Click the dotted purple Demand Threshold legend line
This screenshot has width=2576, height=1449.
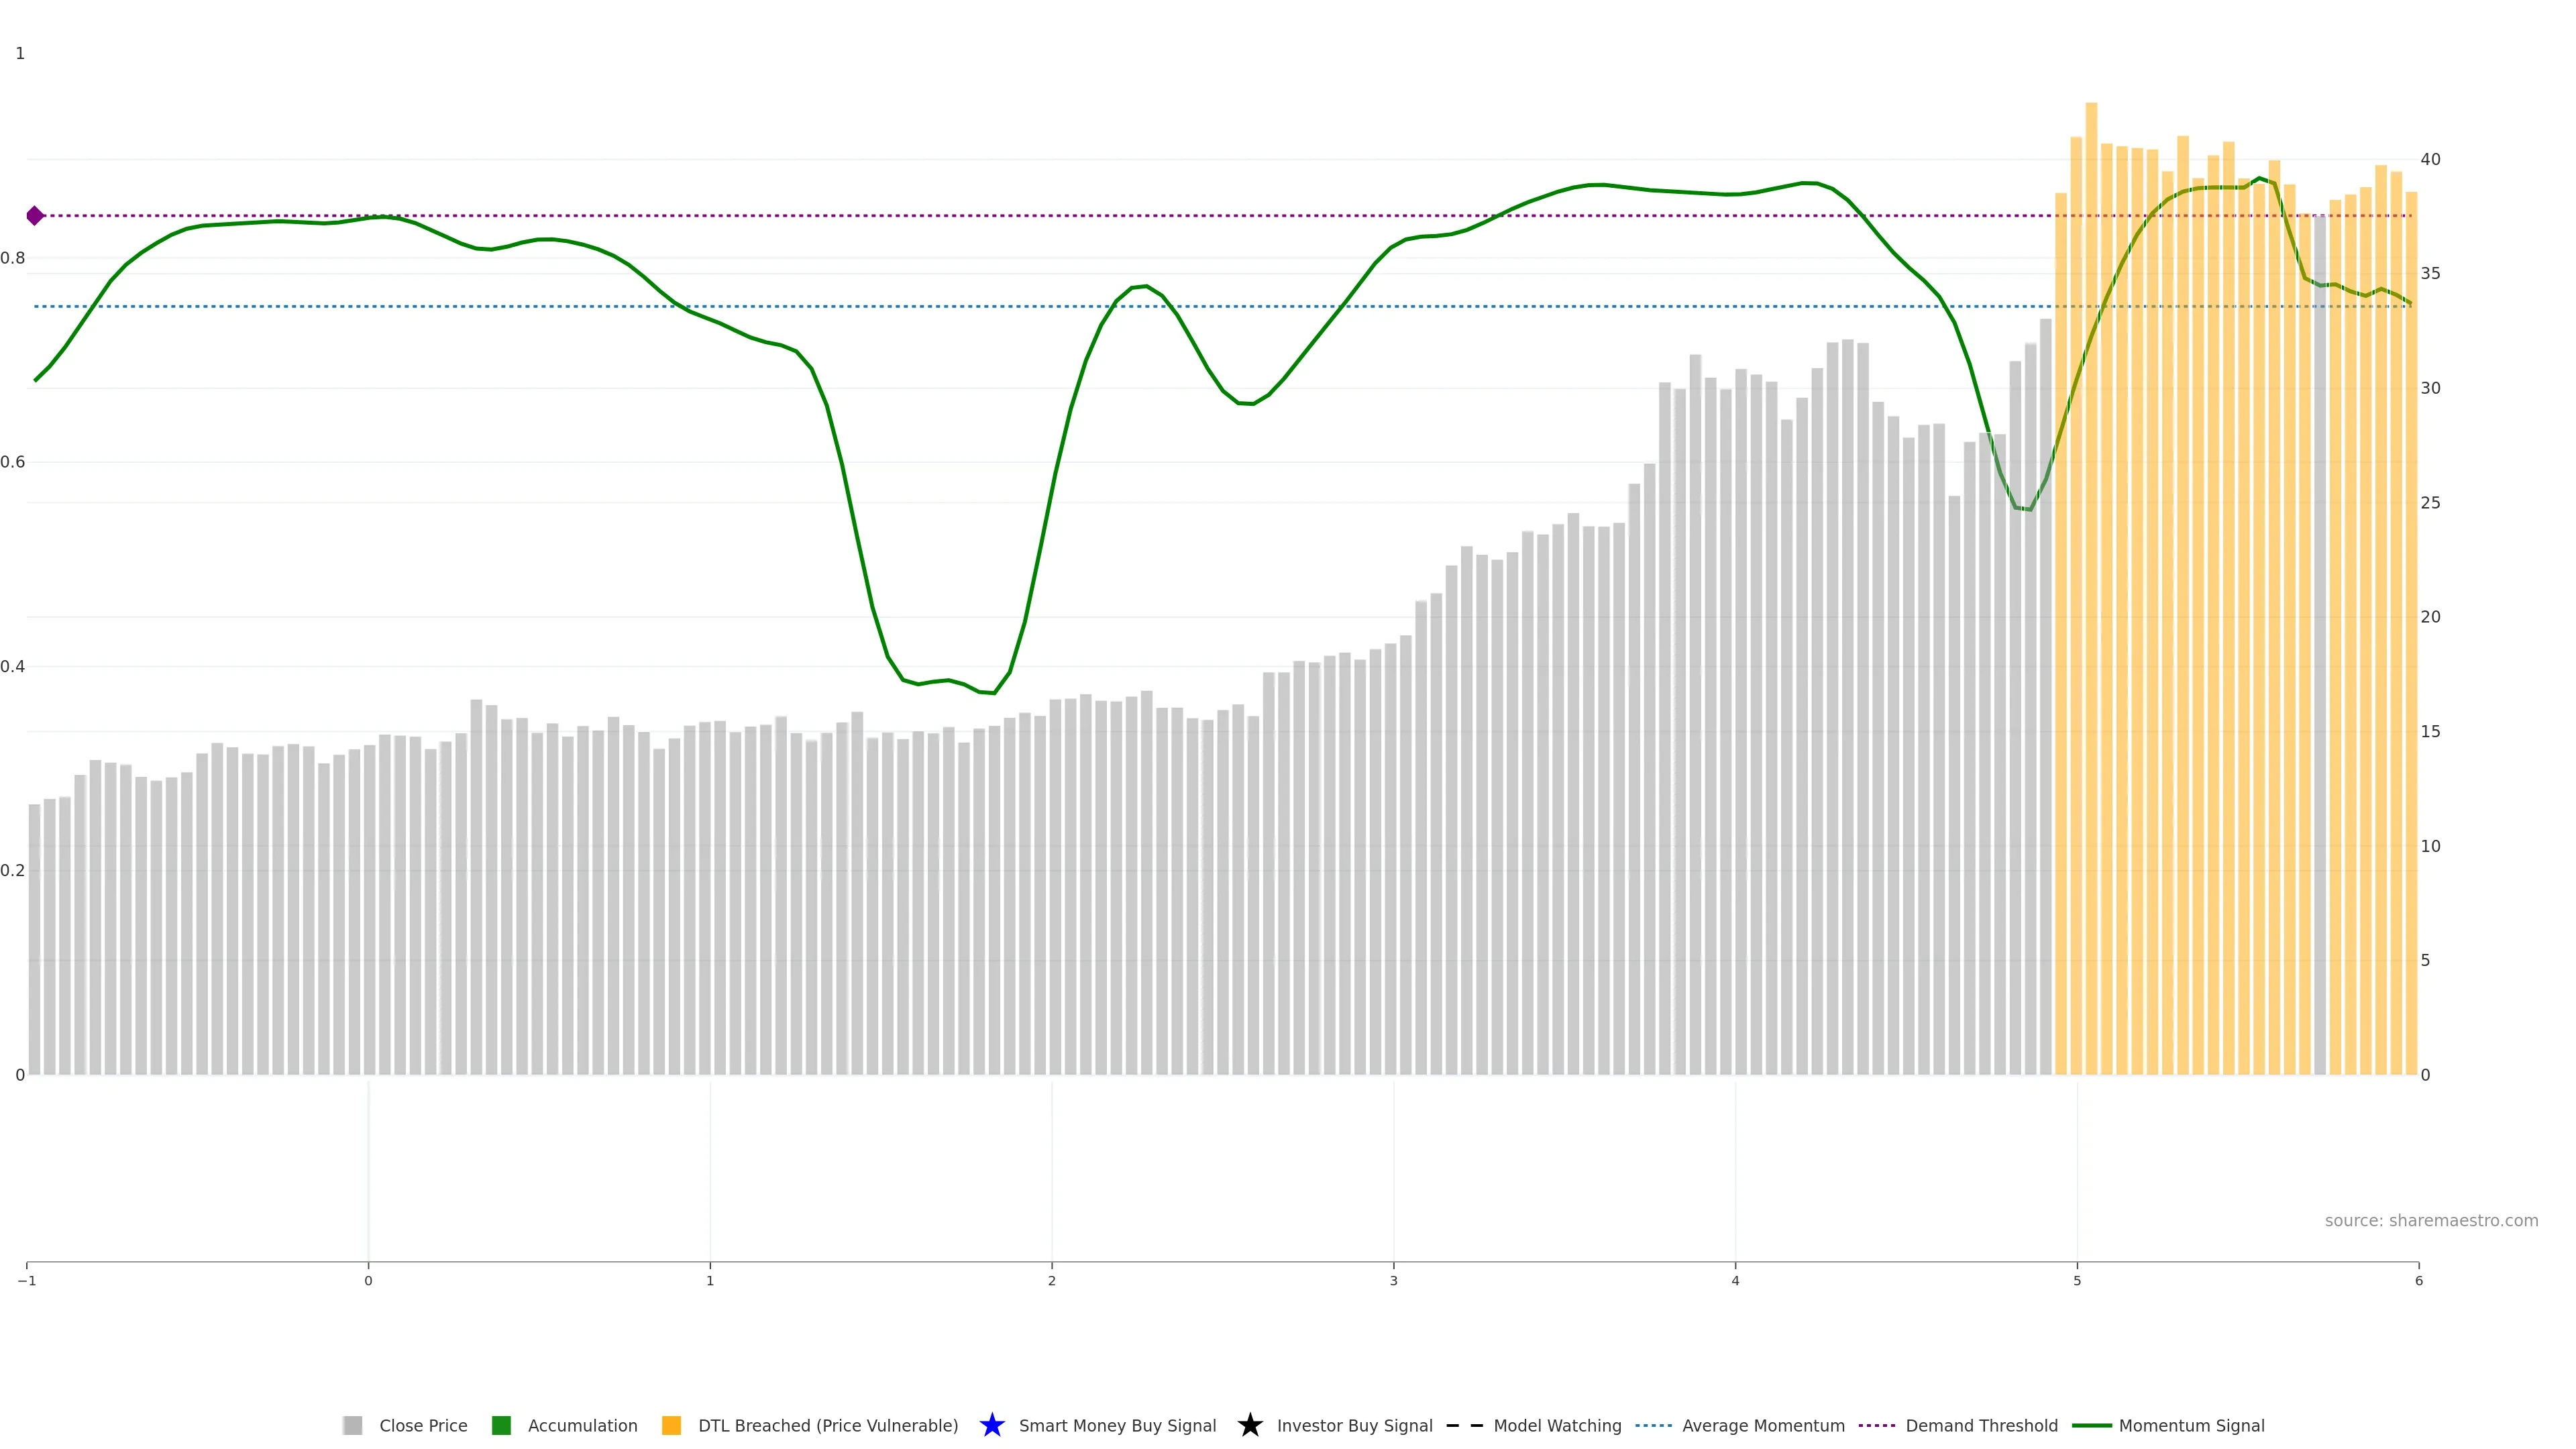coord(1876,1425)
